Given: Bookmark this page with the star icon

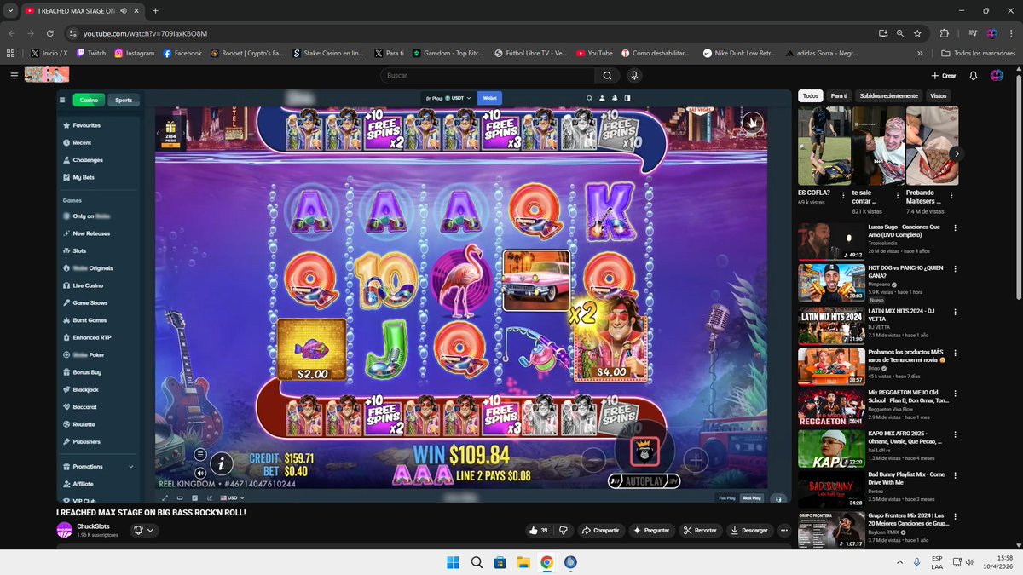Looking at the screenshot, I should point(917,33).
